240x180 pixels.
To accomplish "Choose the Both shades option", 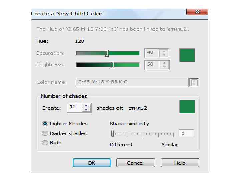I will 45,143.
